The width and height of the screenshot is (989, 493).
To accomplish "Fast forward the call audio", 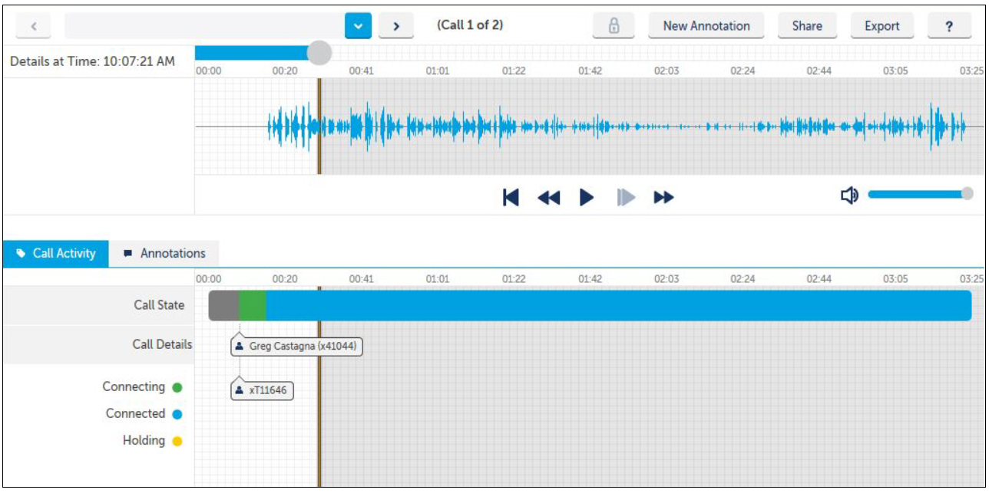I will click(x=663, y=198).
